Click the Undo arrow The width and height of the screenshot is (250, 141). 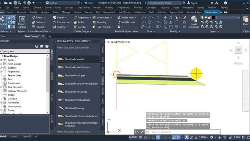[x=34, y=3]
